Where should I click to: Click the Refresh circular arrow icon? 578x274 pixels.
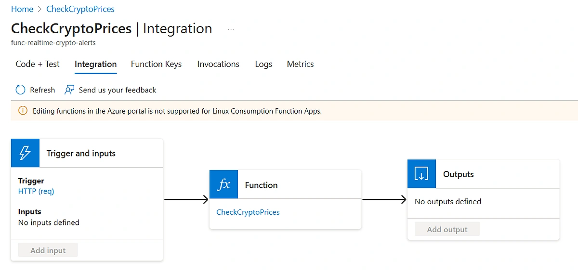click(x=20, y=90)
